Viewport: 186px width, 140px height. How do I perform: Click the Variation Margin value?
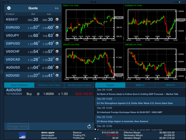click(167, 138)
